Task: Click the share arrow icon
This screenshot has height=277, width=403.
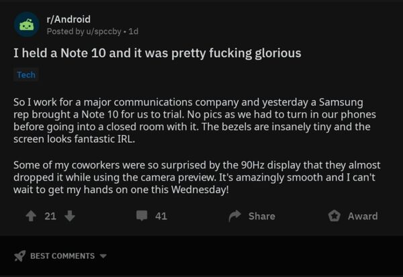Action: 235,216
